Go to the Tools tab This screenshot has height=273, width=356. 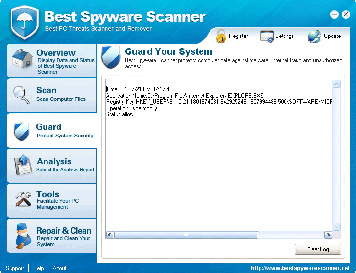coord(52,200)
